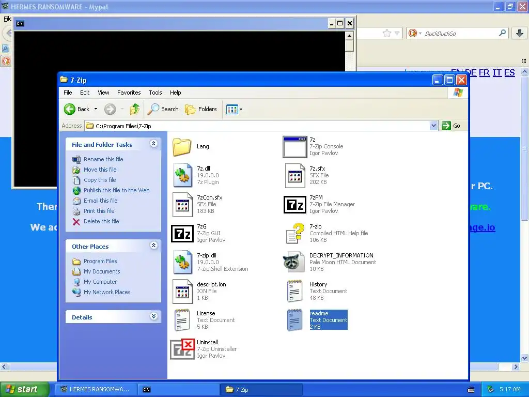The image size is (529, 397).
Task: Go to My Network Places
Action: [x=107, y=292]
